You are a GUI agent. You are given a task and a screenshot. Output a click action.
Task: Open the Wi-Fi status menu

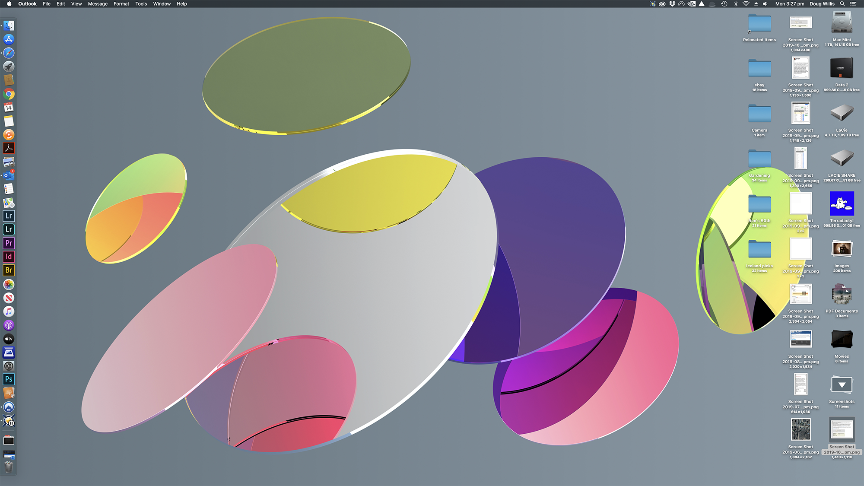pos(746,4)
